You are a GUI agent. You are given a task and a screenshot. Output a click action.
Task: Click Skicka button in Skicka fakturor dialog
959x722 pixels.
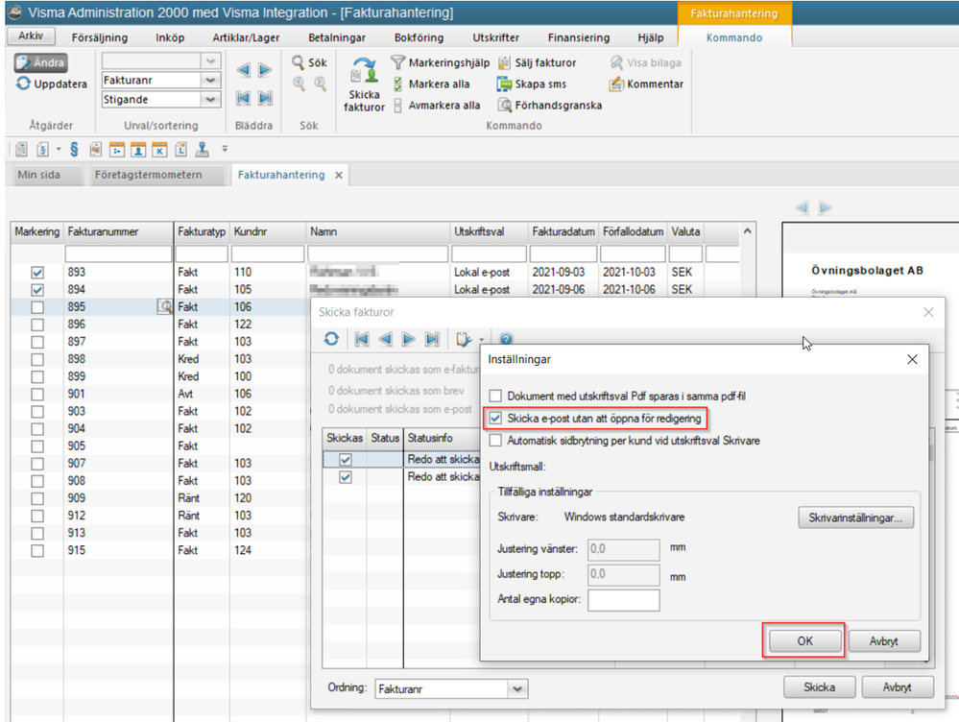[819, 687]
